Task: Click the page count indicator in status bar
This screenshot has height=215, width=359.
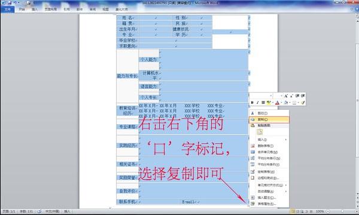Action: 9,211
